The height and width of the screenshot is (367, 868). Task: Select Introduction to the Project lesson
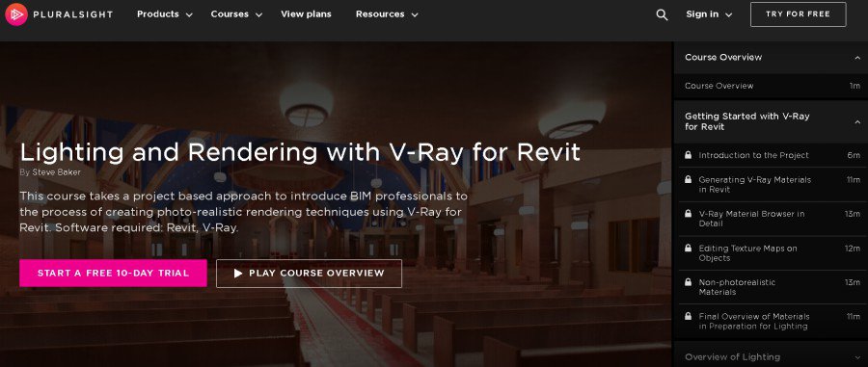click(771, 155)
